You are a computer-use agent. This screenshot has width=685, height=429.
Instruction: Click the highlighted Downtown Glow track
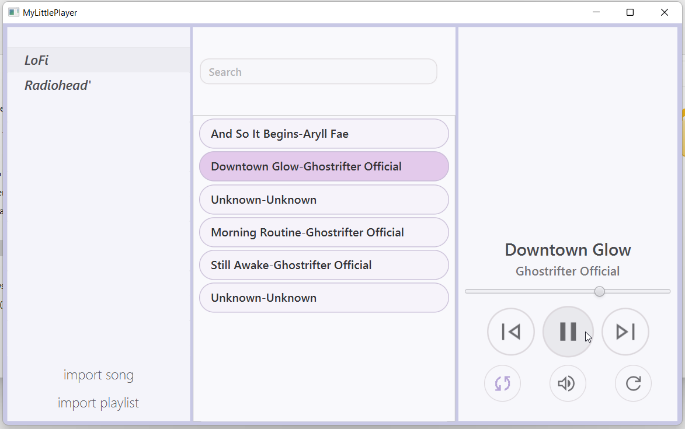[324, 166]
